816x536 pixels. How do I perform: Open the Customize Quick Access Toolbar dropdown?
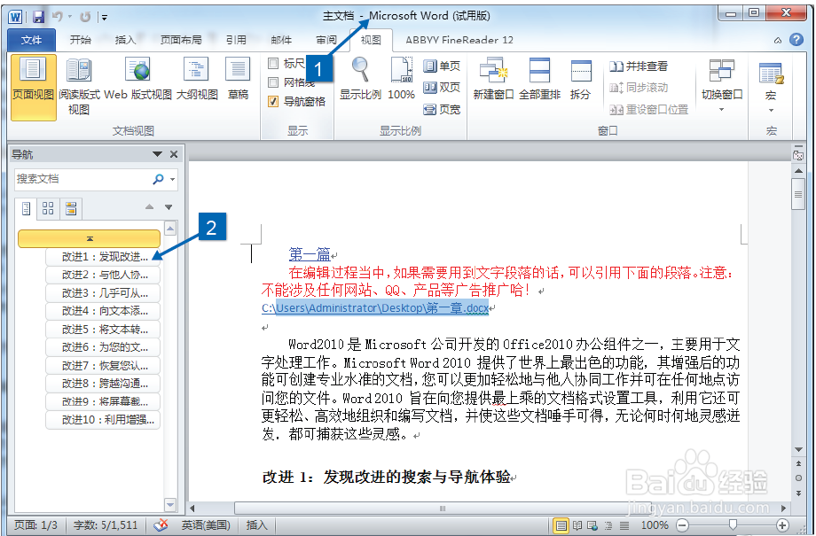[x=104, y=17]
